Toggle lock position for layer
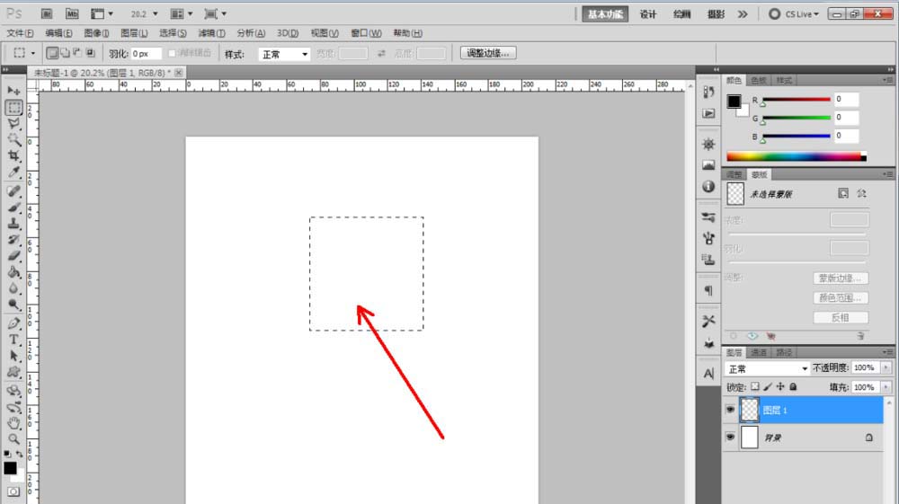Viewport: 899px width, 504px height. [x=780, y=386]
